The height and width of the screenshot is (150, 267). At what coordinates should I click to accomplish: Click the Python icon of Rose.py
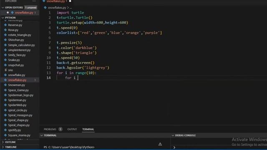5,30
